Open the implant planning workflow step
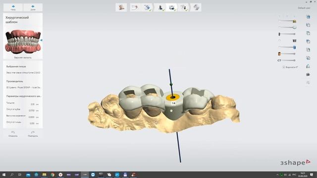This screenshot has width=317, height=178. tap(160, 7)
